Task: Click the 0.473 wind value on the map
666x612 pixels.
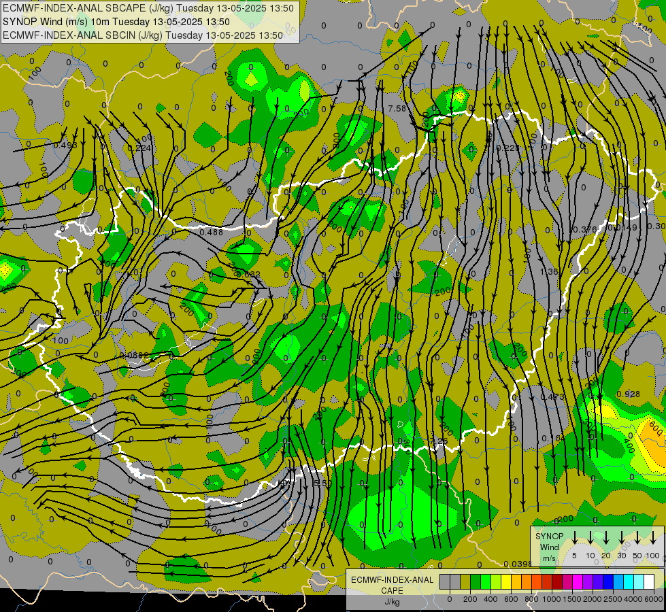Action: [x=552, y=396]
